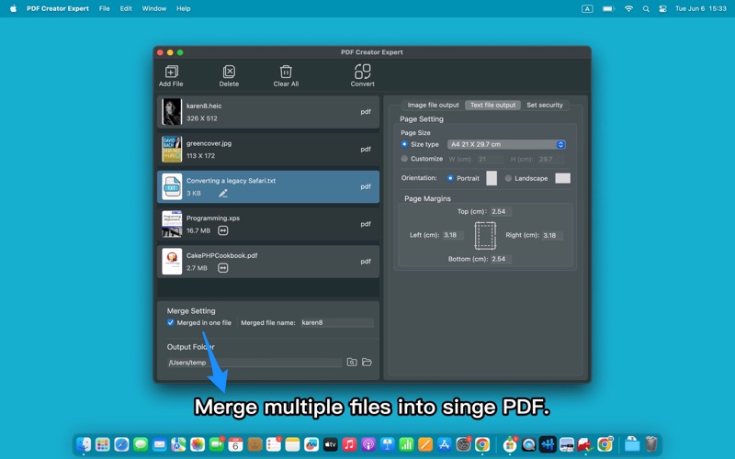Click the Left margin field
Image resolution: width=735 pixels, height=459 pixels.
click(452, 235)
